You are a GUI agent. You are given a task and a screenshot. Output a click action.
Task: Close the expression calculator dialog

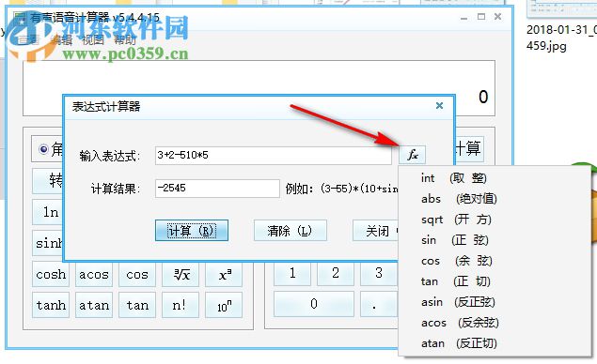tap(439, 106)
